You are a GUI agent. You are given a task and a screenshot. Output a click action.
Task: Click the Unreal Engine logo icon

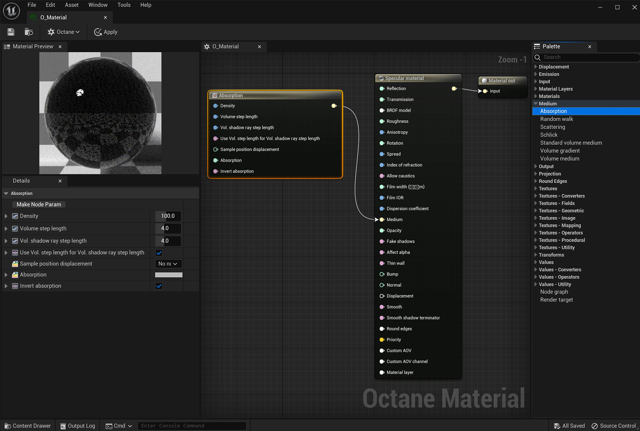(11, 11)
